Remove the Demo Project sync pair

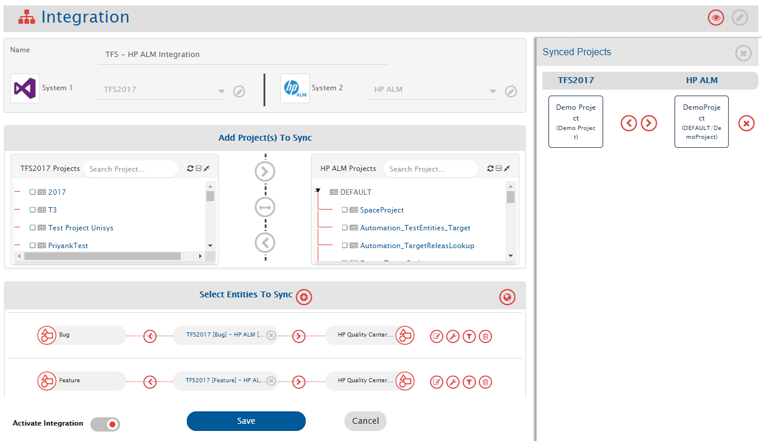coord(747,123)
